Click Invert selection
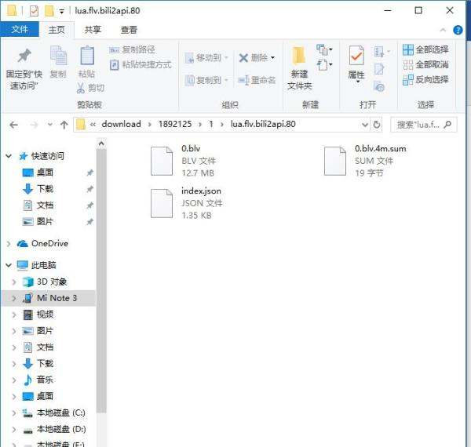This screenshot has height=447, width=471. pos(425,80)
